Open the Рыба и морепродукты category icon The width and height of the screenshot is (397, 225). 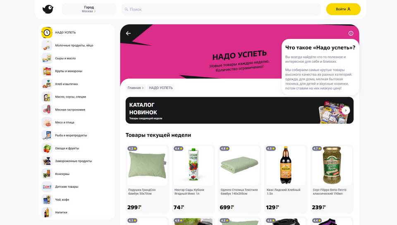(x=47, y=135)
